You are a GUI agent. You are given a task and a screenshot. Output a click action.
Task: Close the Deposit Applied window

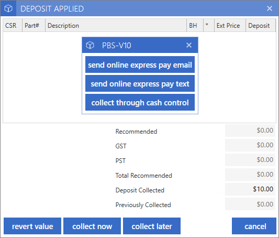pos(270,8)
